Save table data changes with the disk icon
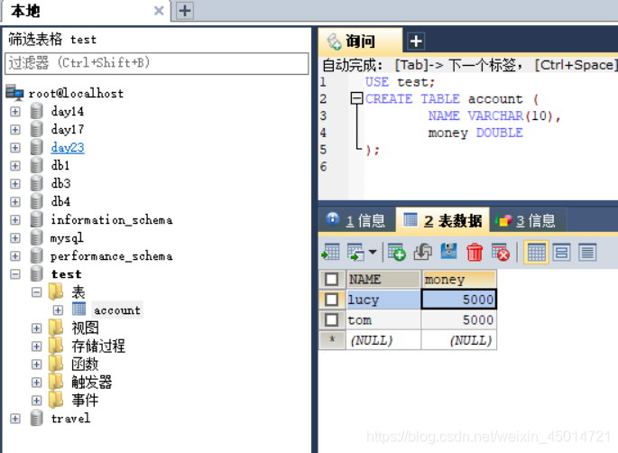The width and height of the screenshot is (618, 453). (x=448, y=252)
